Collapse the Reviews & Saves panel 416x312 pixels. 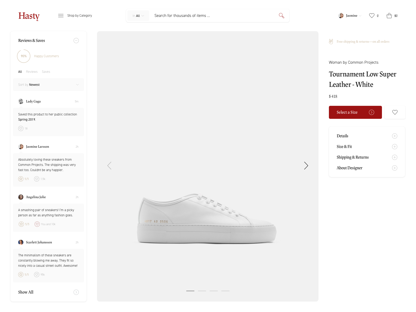click(x=76, y=41)
